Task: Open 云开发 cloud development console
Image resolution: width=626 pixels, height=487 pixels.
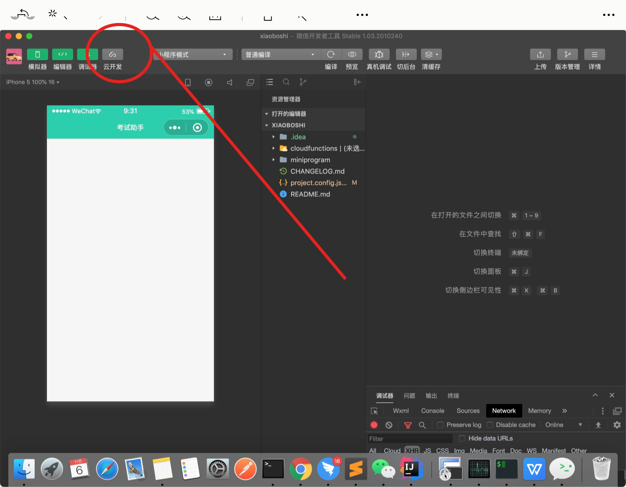Action: coord(113,54)
